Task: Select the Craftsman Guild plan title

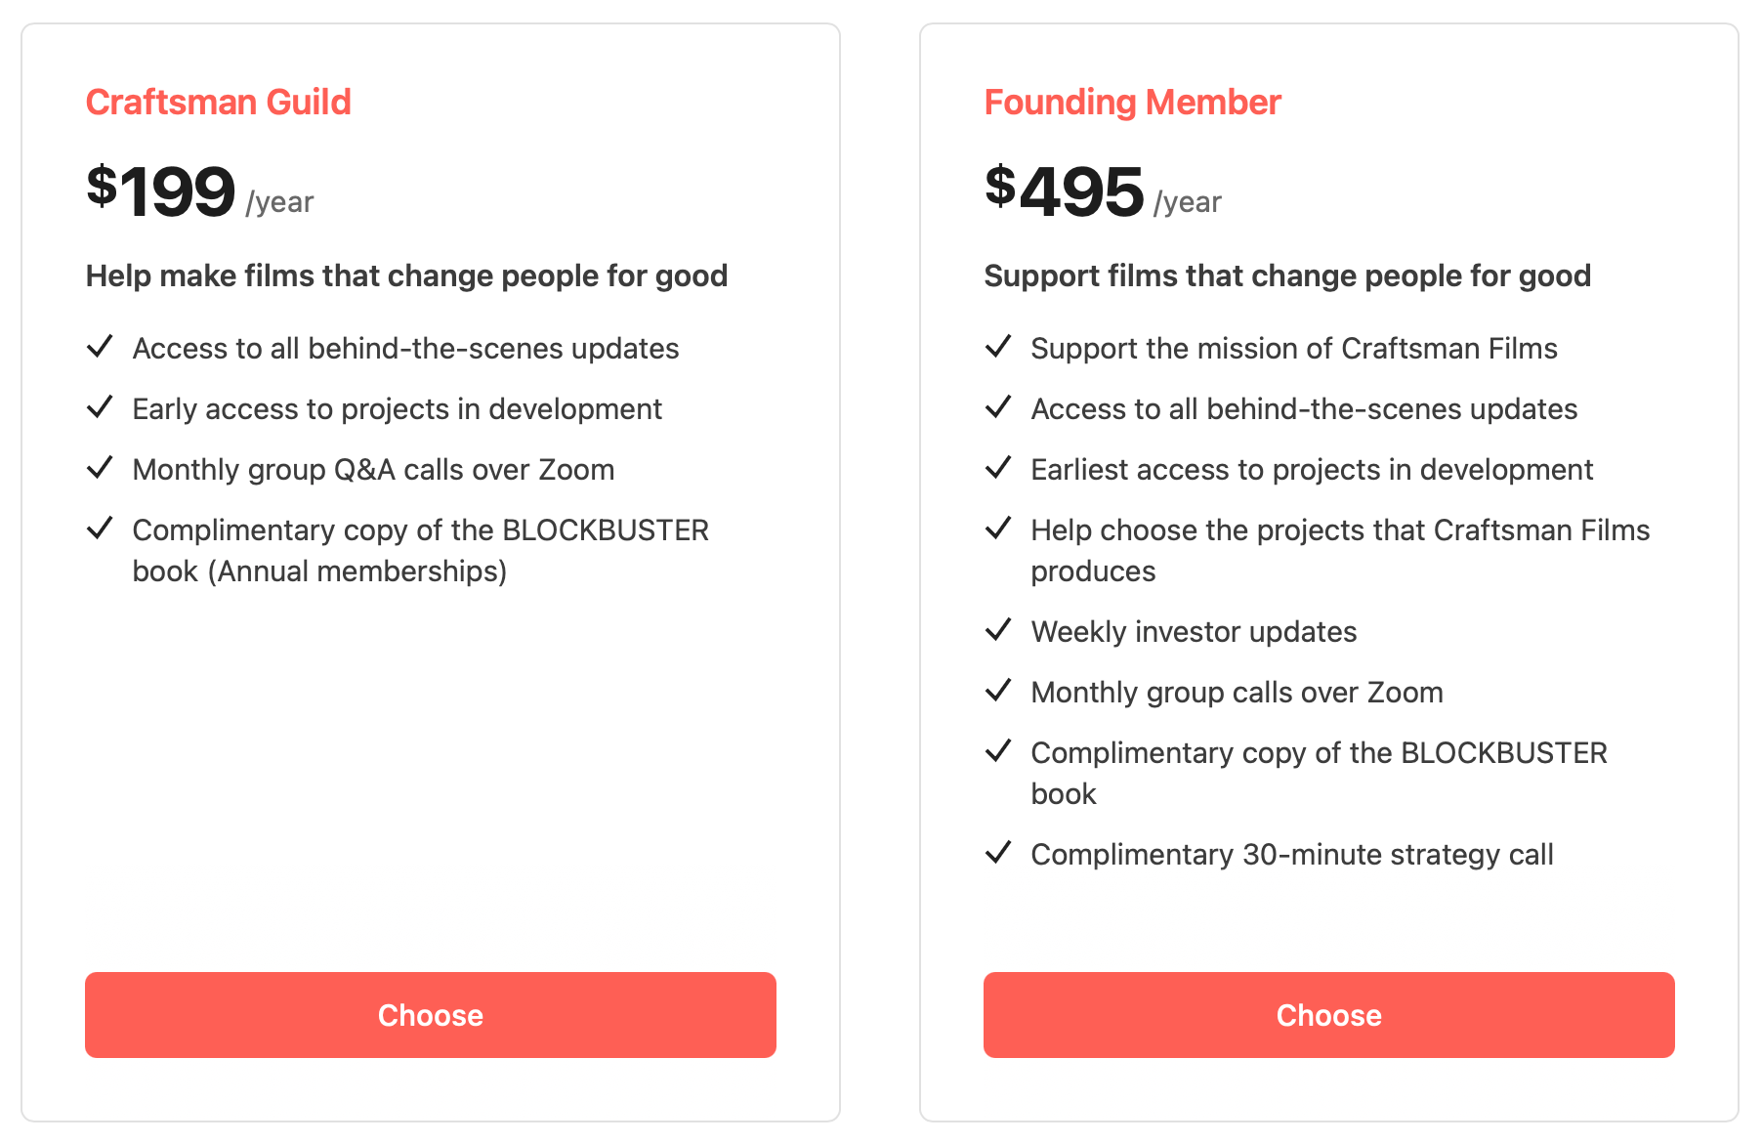Action: pyautogui.click(x=218, y=102)
